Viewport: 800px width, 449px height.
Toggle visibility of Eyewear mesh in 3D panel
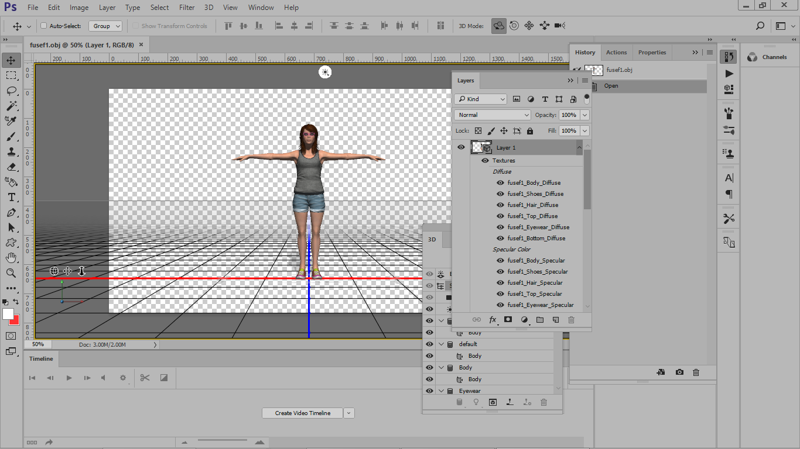click(x=429, y=391)
